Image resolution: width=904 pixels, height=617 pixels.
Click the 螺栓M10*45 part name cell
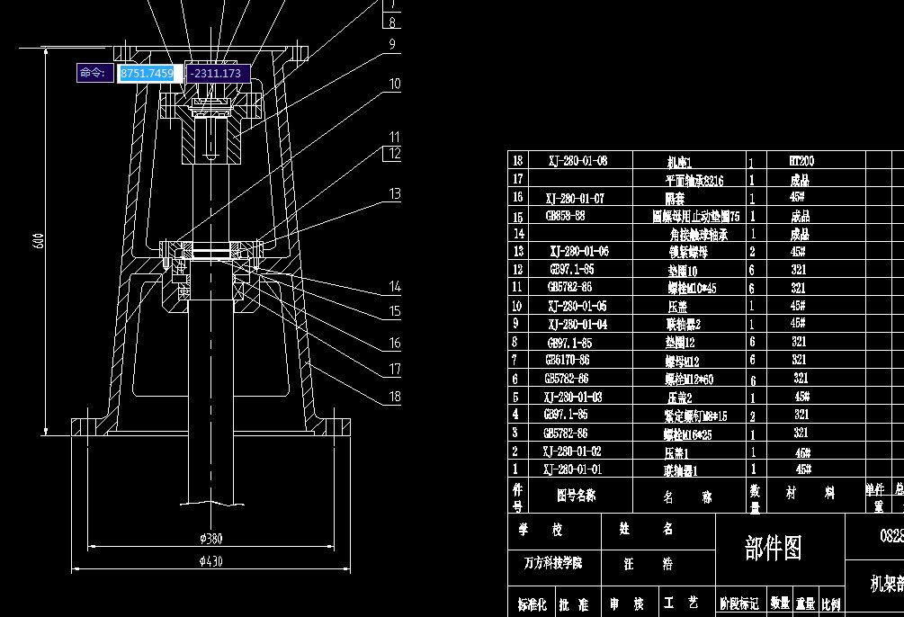[x=692, y=288]
